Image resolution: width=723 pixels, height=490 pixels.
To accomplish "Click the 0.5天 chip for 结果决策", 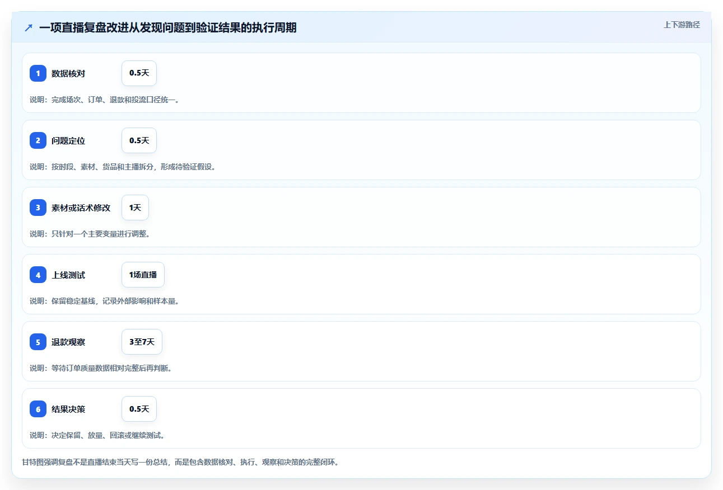I will 139,409.
